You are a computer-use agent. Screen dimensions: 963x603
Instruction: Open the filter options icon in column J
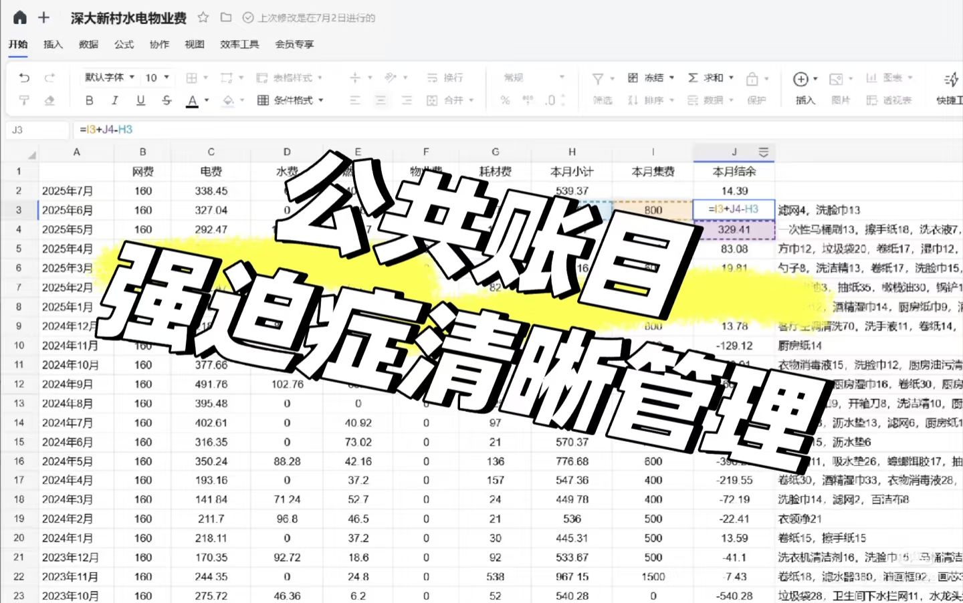[x=763, y=152]
